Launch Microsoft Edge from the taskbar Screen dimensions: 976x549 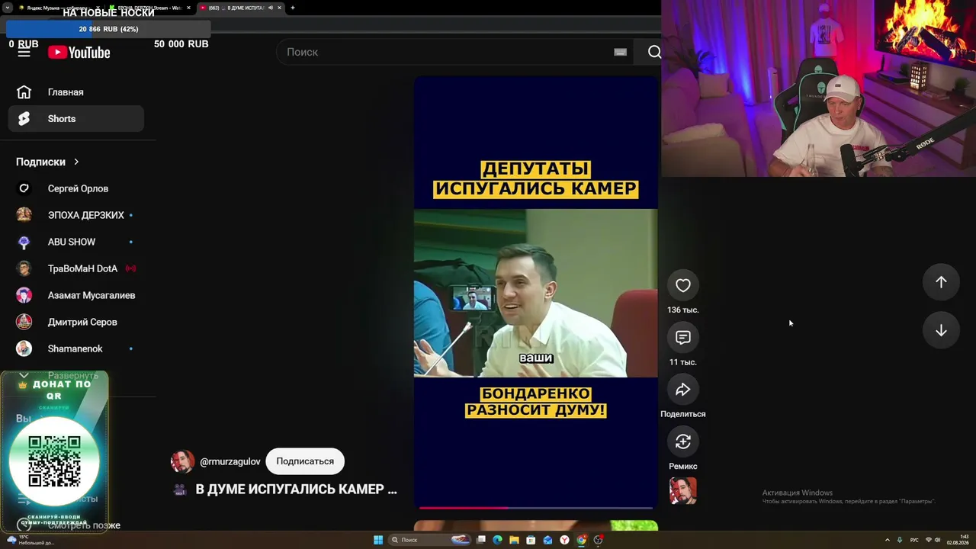(498, 540)
